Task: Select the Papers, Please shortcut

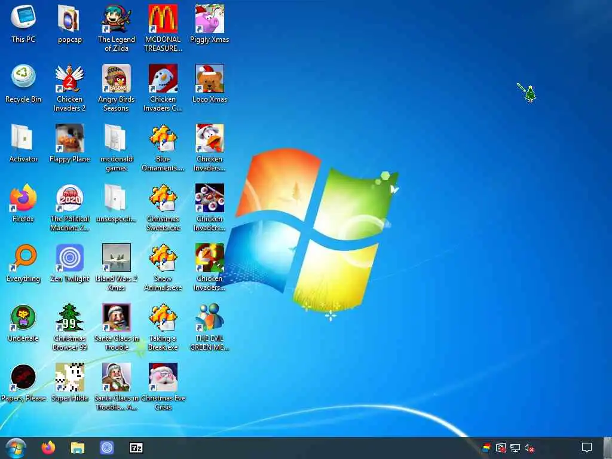Action: pos(23,382)
